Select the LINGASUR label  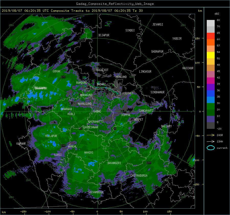(x=145, y=72)
